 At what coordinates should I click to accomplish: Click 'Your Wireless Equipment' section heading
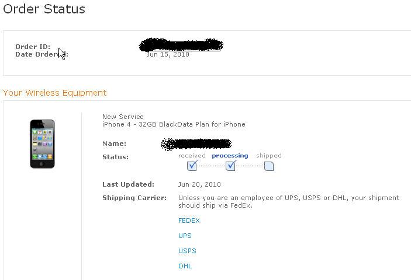click(x=55, y=93)
